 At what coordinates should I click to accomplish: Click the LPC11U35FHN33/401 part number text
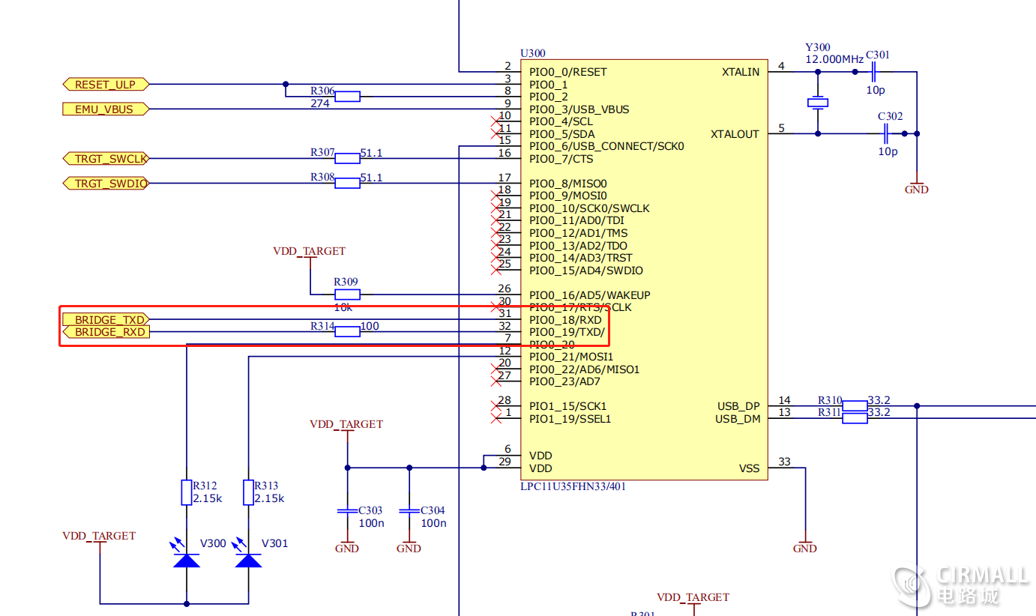pyautogui.click(x=573, y=486)
